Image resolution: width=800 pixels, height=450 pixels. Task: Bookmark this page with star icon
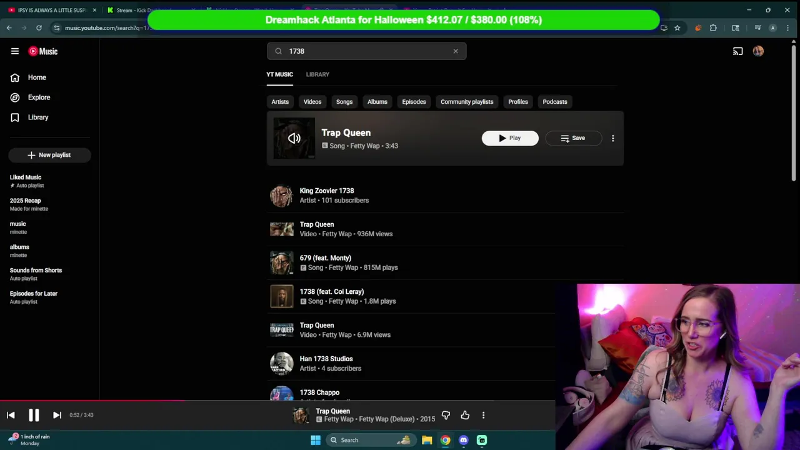pyautogui.click(x=677, y=27)
